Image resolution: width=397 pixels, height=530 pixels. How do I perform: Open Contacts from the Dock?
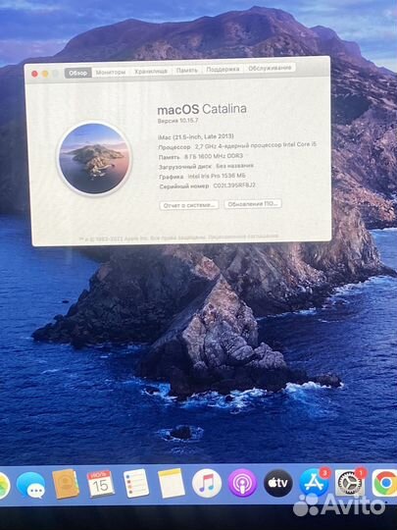pos(66,484)
